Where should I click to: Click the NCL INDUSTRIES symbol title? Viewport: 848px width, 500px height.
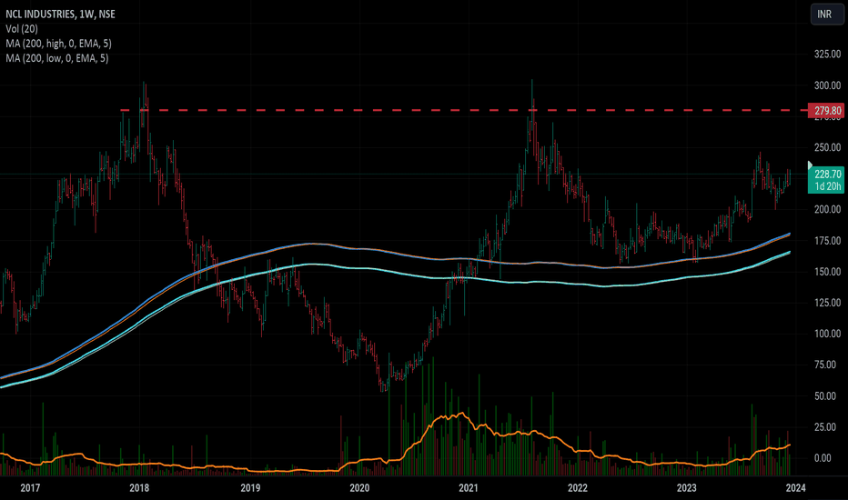[60, 14]
